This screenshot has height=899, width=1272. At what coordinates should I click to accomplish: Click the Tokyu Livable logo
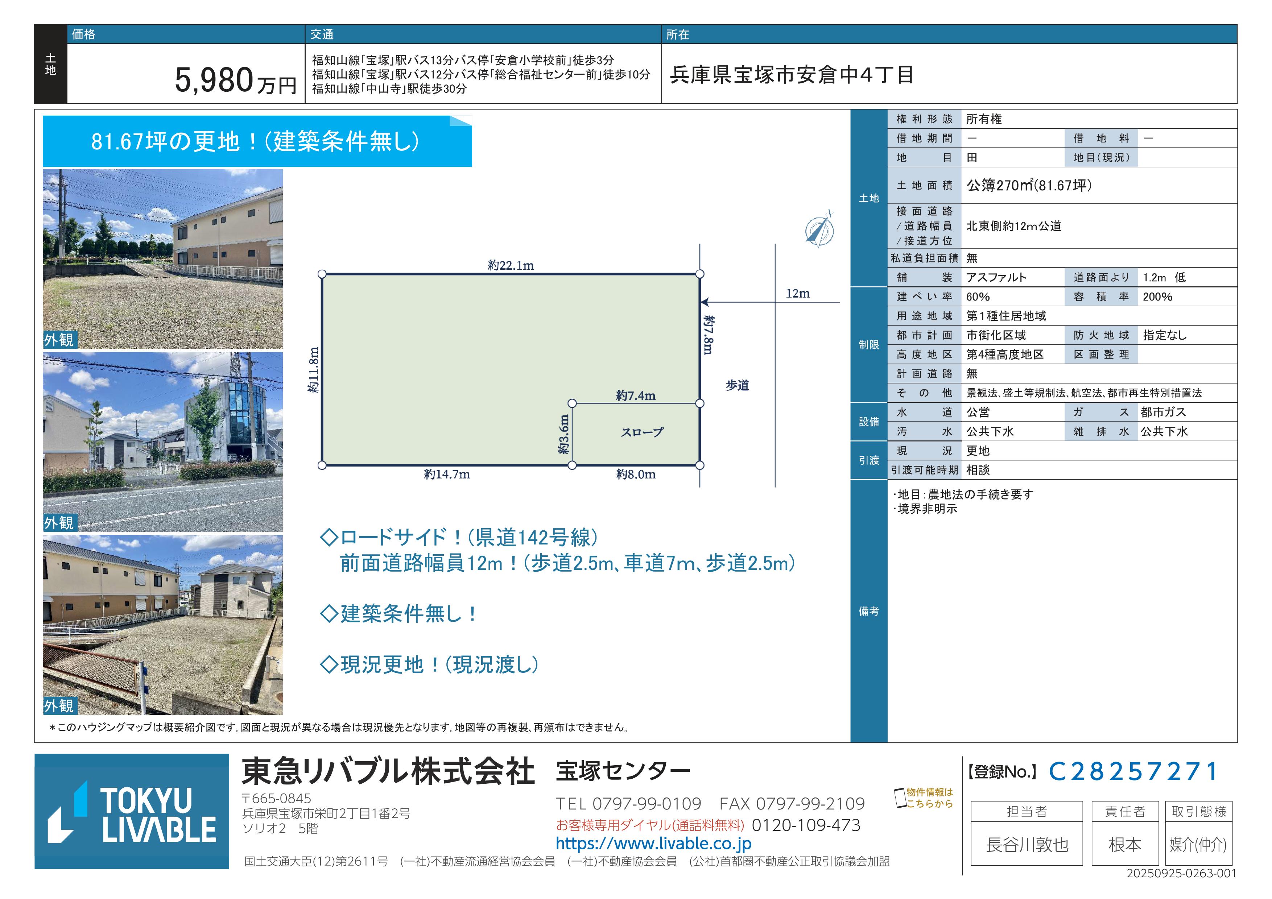[132, 811]
